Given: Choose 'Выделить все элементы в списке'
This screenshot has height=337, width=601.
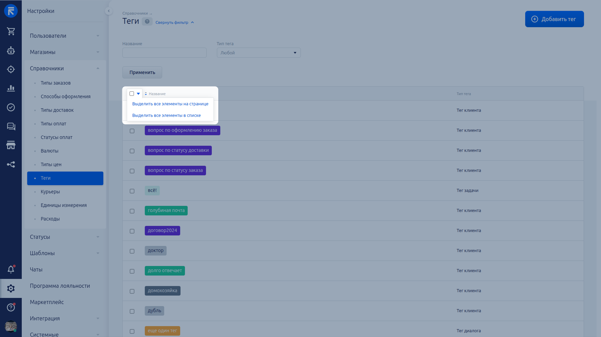Looking at the screenshot, I should (x=166, y=116).
